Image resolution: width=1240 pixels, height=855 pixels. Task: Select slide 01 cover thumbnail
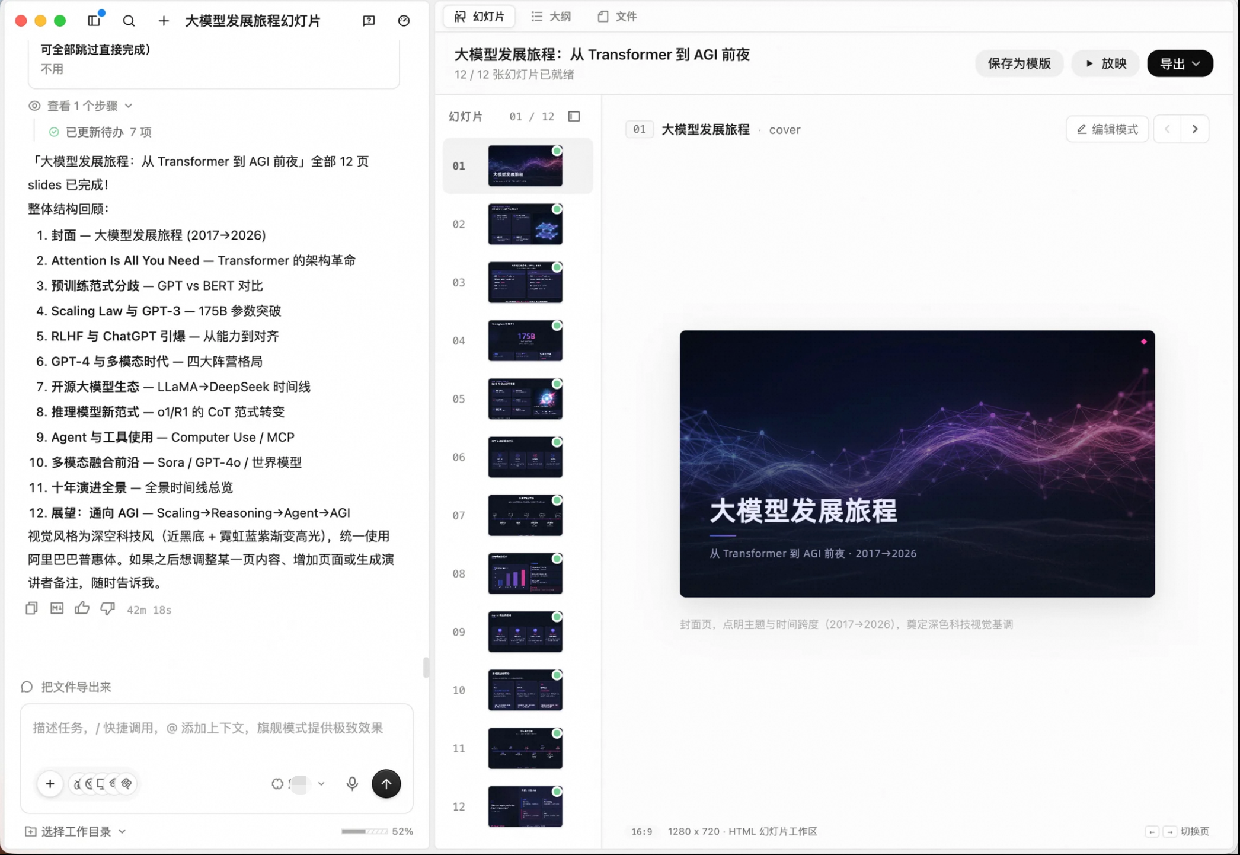point(525,166)
